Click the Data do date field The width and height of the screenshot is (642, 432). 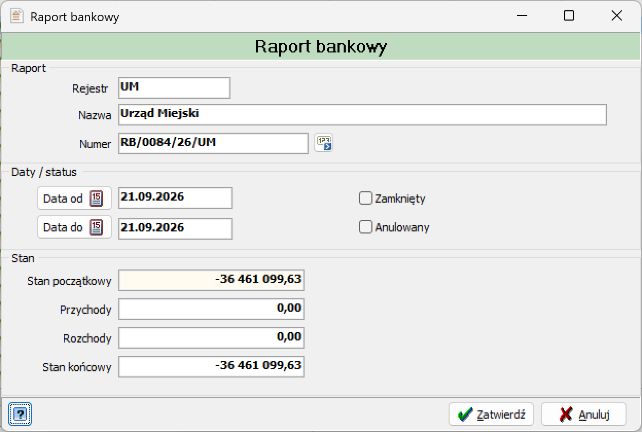pyautogui.click(x=175, y=229)
